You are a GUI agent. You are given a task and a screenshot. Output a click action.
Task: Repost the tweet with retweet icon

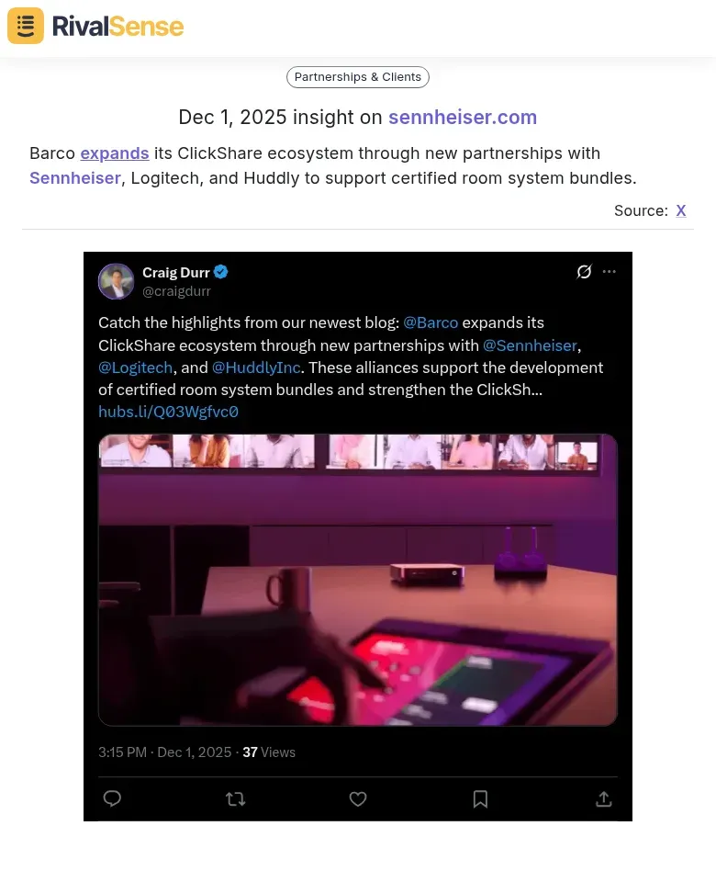[x=236, y=798]
